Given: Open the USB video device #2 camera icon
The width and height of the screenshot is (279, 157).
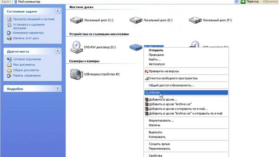Looking at the screenshot, I should coord(77,74).
